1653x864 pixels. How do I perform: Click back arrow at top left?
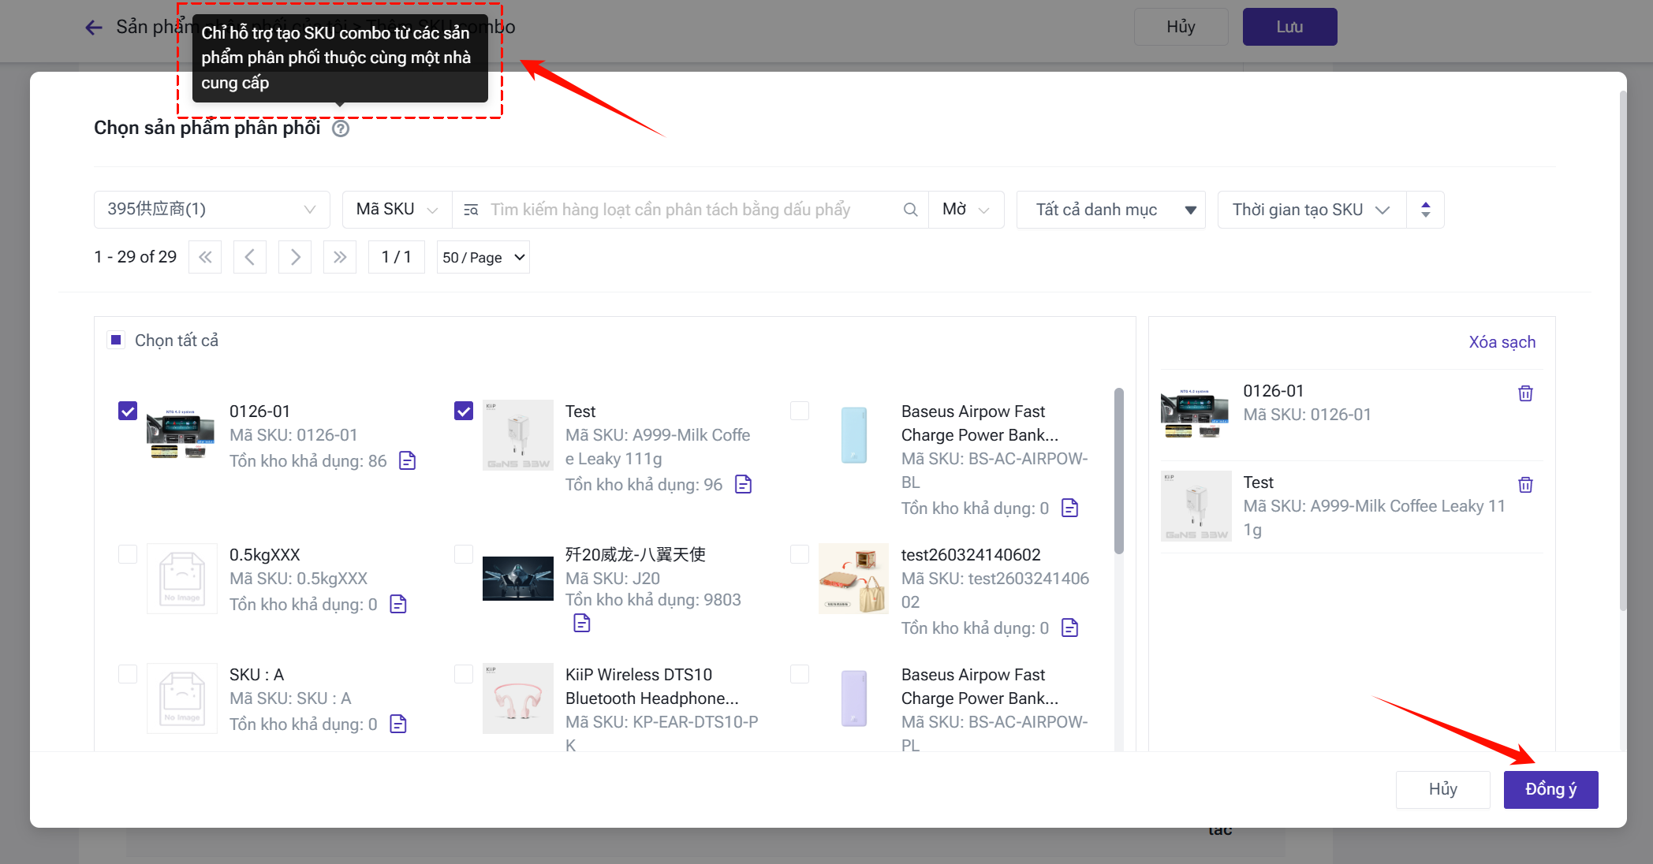[94, 28]
